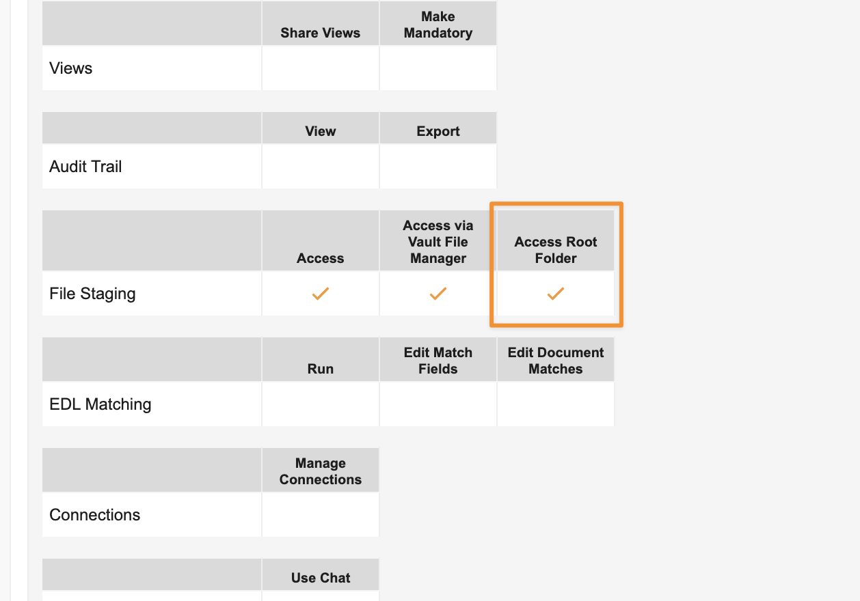Enable Edit Document Matches permission cell
860x601 pixels.
555,404
